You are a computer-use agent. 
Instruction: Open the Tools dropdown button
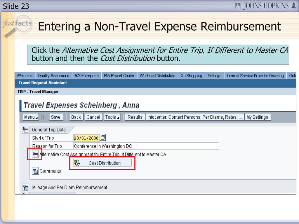(112, 117)
